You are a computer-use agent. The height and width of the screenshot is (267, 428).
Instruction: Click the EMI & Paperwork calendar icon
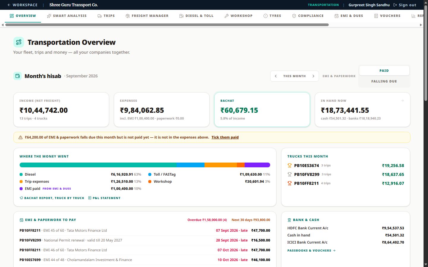coord(21,220)
